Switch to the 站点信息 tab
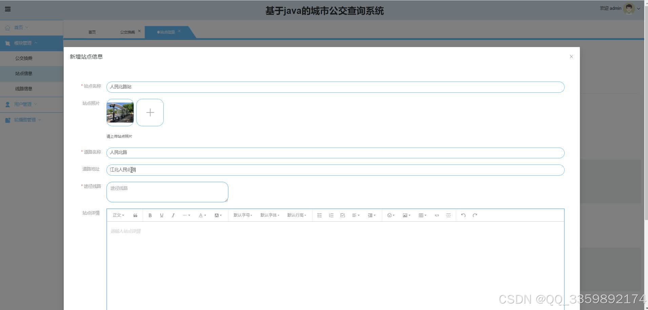Viewport: 648px width, 310px height. click(167, 32)
